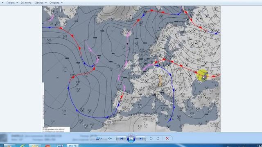Open Word from the taskbar
262x147 pixels.
point(60,146)
